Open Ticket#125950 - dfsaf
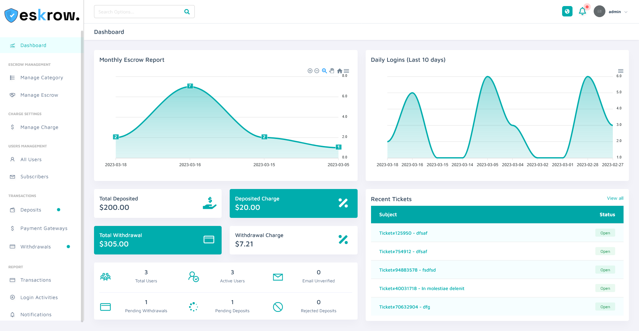Viewport: 639px width, 331px height. [403, 233]
